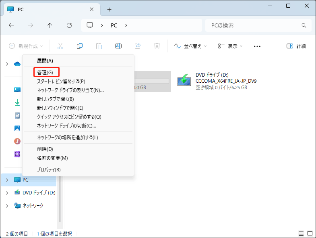Go back with the left arrow

coord(11,25)
